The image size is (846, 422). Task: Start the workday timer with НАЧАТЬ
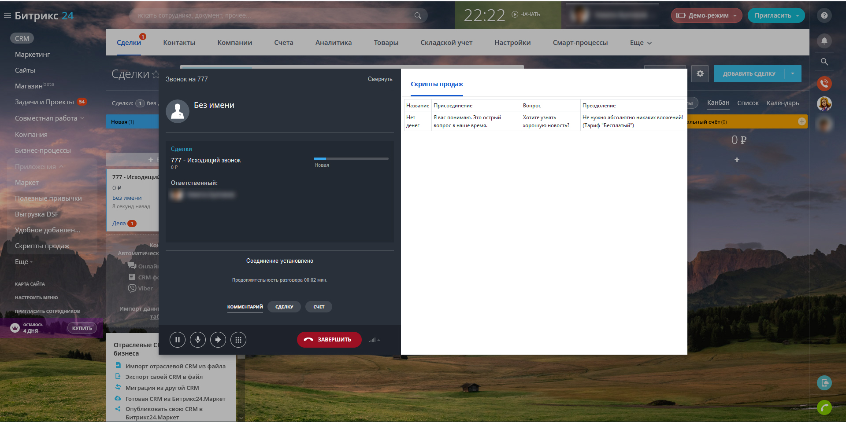coord(526,15)
